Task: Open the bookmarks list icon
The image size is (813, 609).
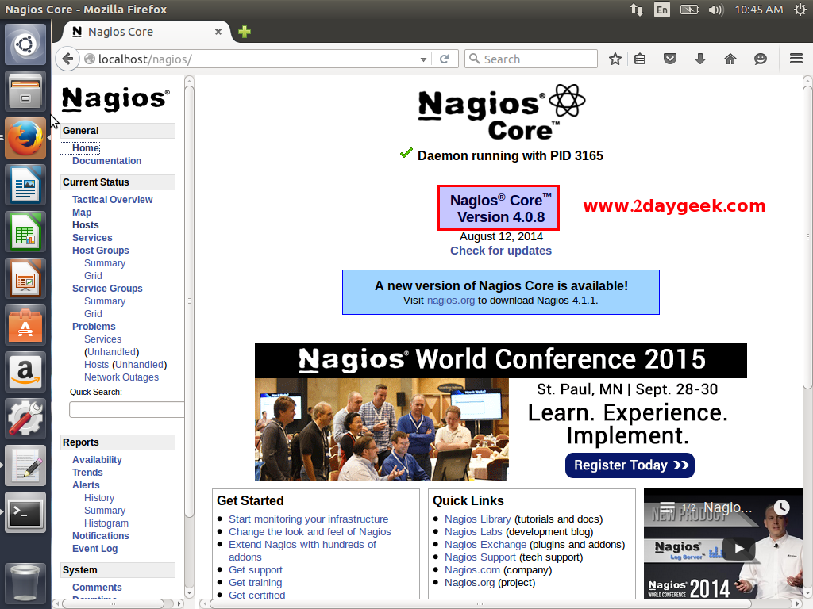Action: point(641,59)
